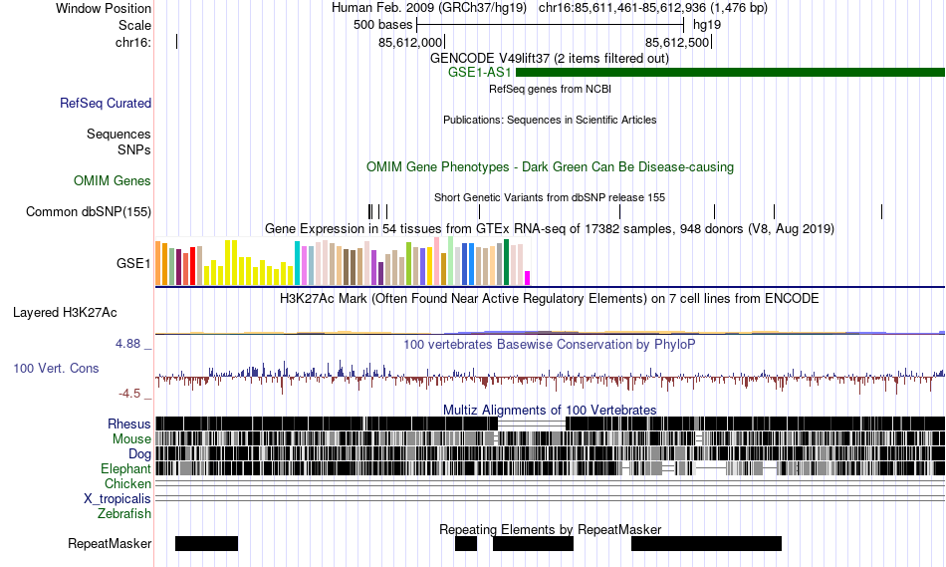Screen dimensions: 946x567
Task: Click the longest RepeatMasker block
Action: point(706,543)
